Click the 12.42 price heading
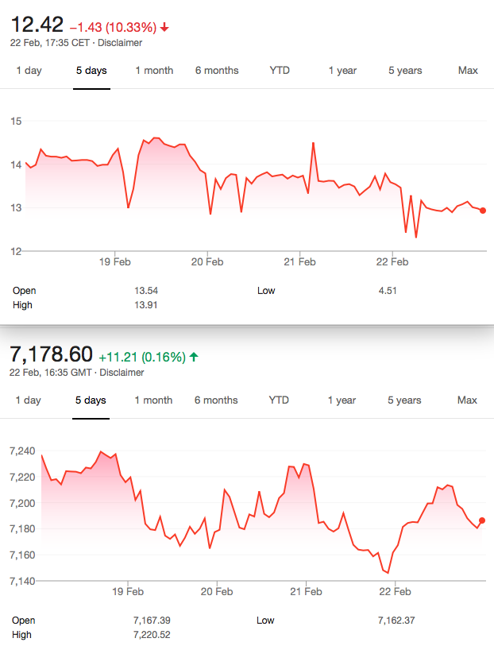494x646 pixels. 37,25
